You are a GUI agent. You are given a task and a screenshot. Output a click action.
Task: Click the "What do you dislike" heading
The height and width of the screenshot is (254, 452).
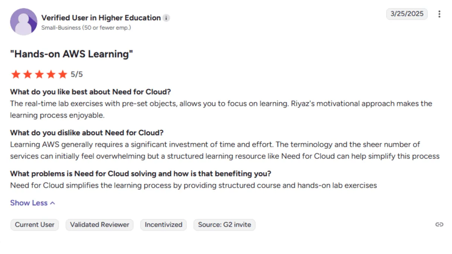tap(87, 132)
